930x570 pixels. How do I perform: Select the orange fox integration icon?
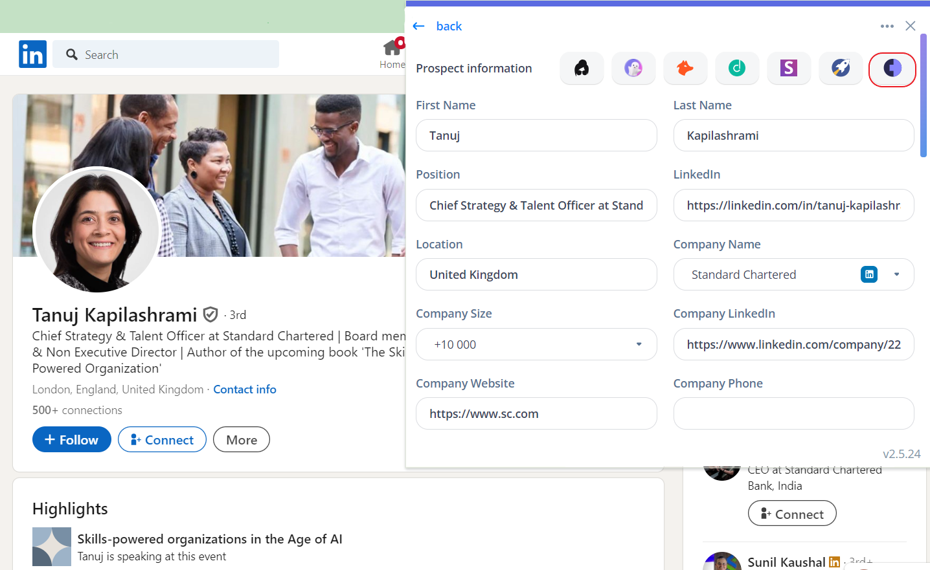point(685,68)
